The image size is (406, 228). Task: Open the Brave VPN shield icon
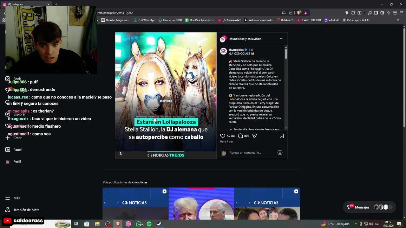(x=395, y=13)
